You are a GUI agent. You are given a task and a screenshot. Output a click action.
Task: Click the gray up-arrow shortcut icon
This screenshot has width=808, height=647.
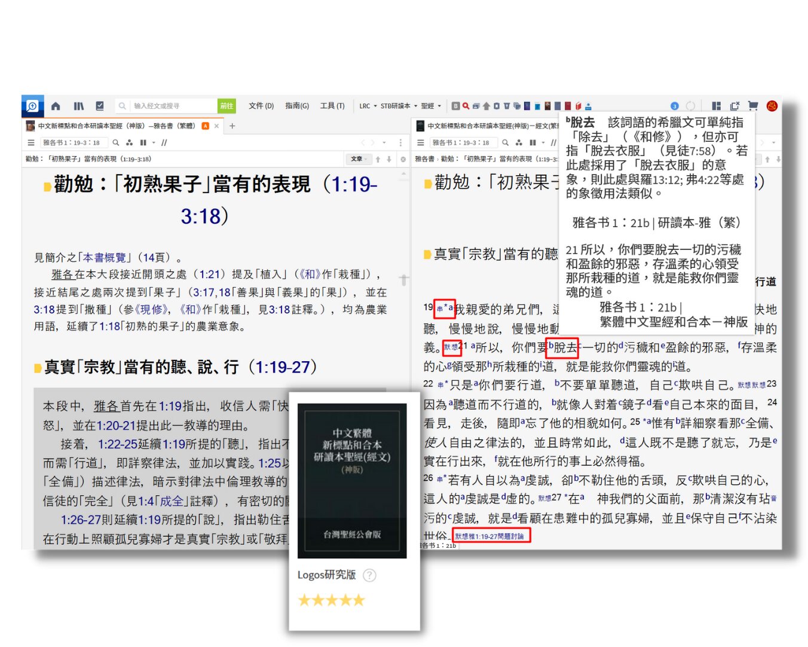[x=486, y=106]
